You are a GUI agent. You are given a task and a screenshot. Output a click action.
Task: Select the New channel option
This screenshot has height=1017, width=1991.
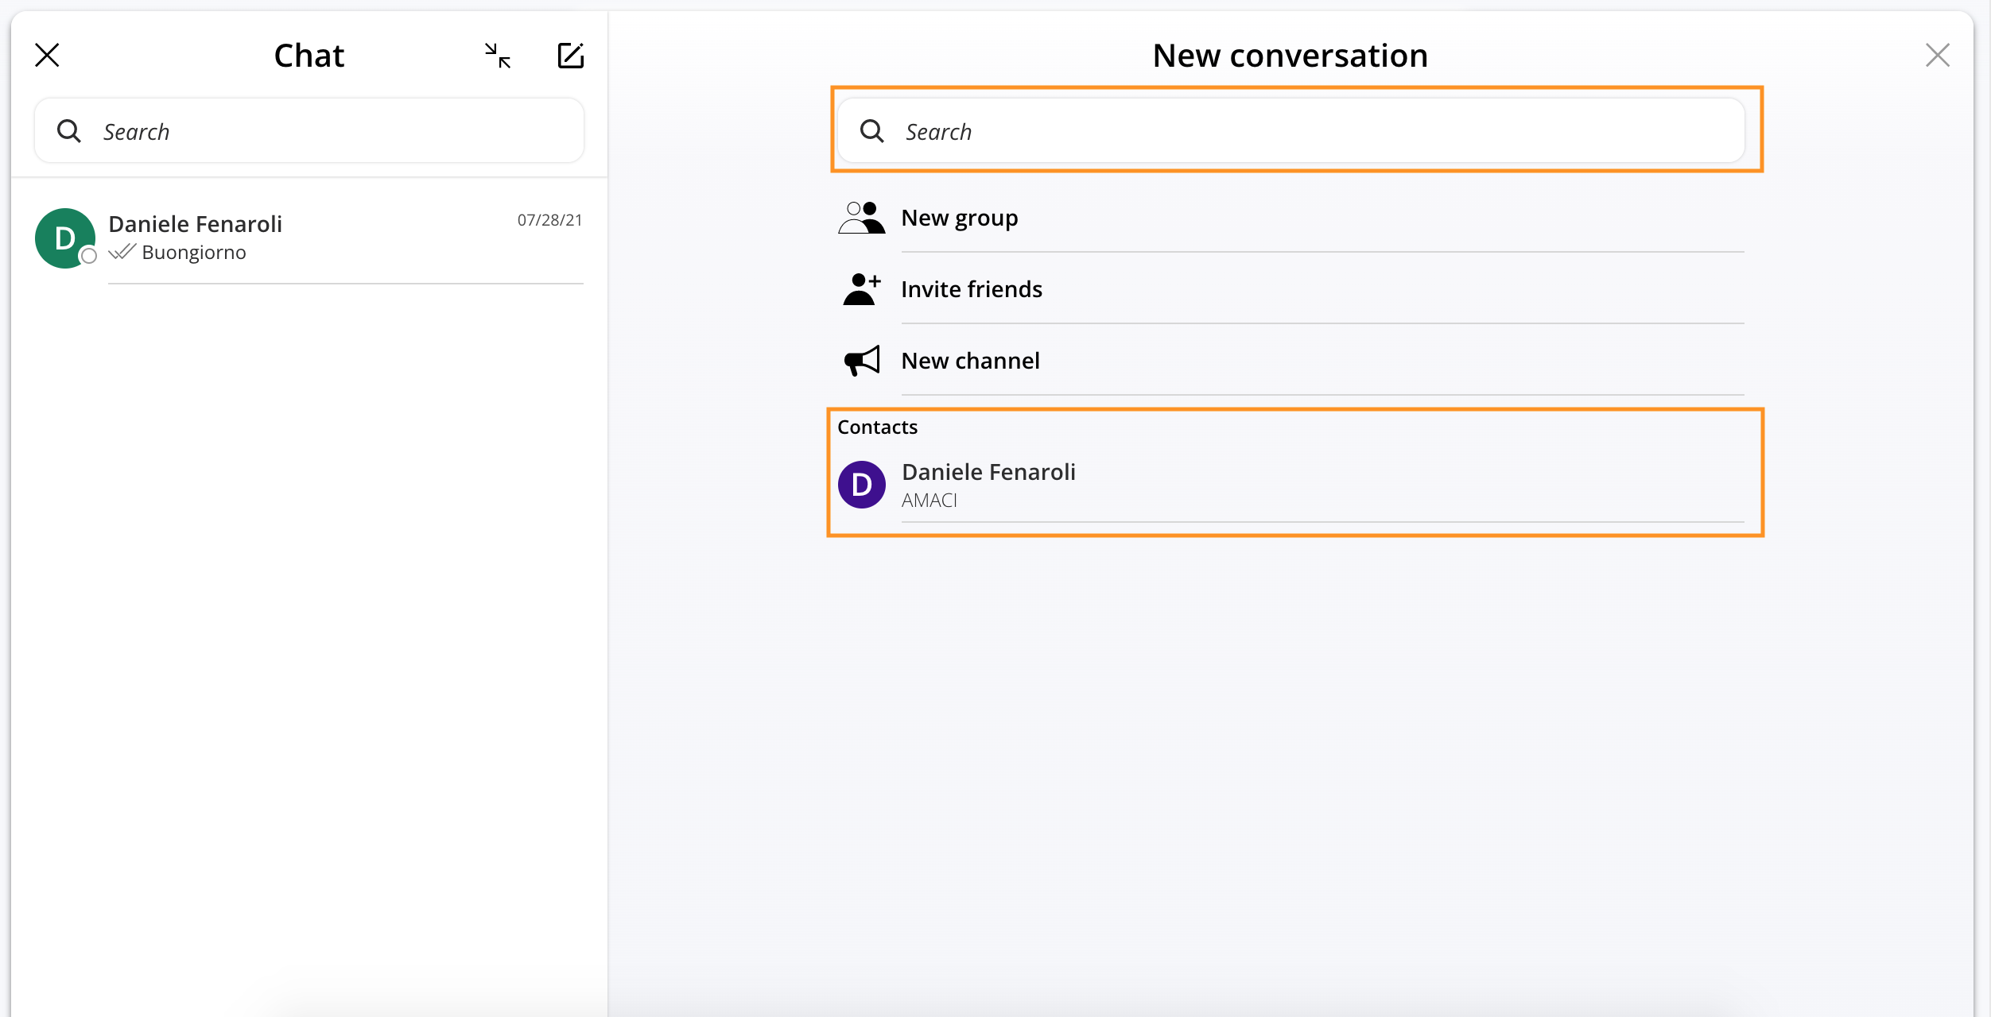1290,361
